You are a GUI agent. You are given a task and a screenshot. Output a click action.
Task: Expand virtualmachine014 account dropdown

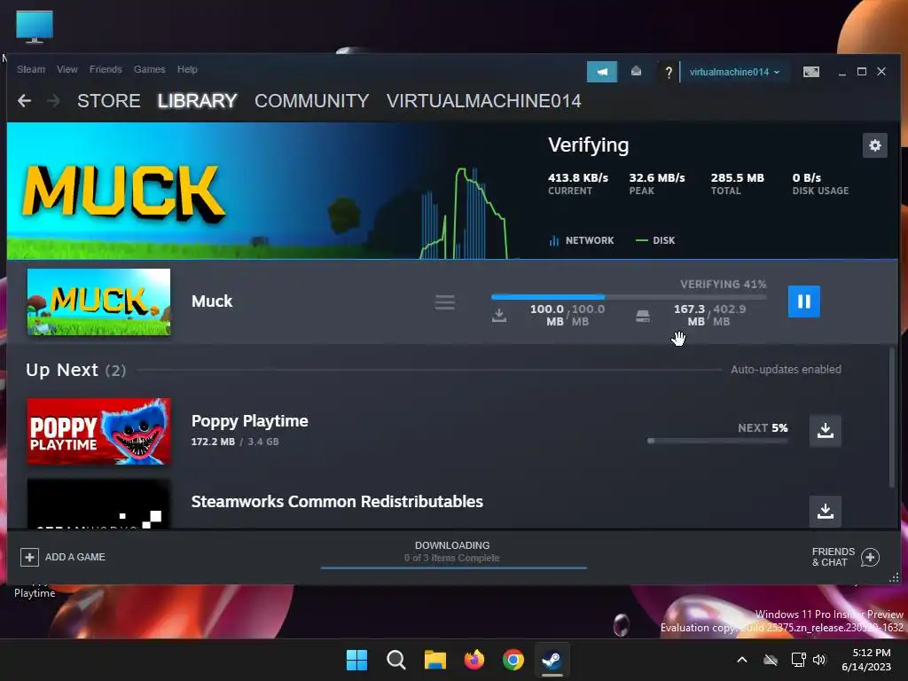[x=734, y=72]
